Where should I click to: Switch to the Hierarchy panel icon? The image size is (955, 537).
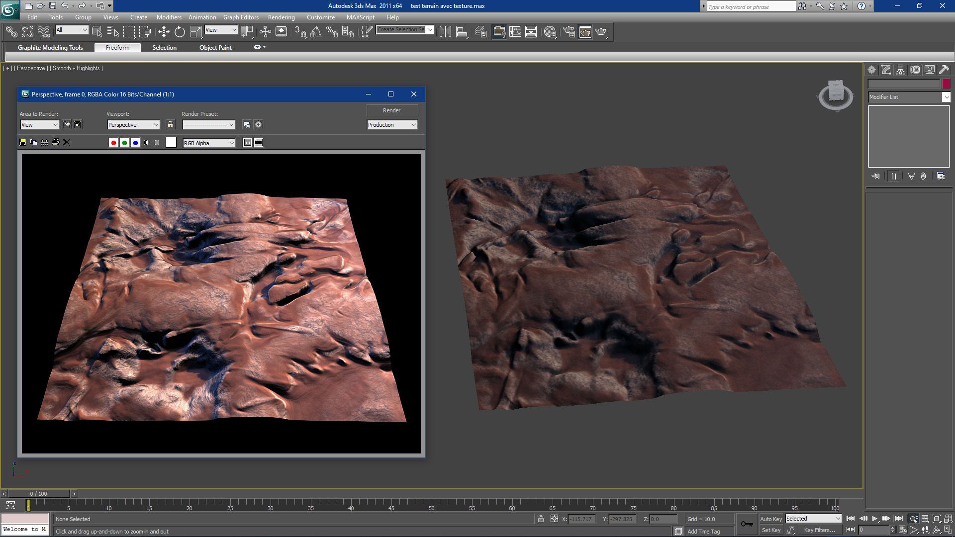pyautogui.click(x=900, y=70)
